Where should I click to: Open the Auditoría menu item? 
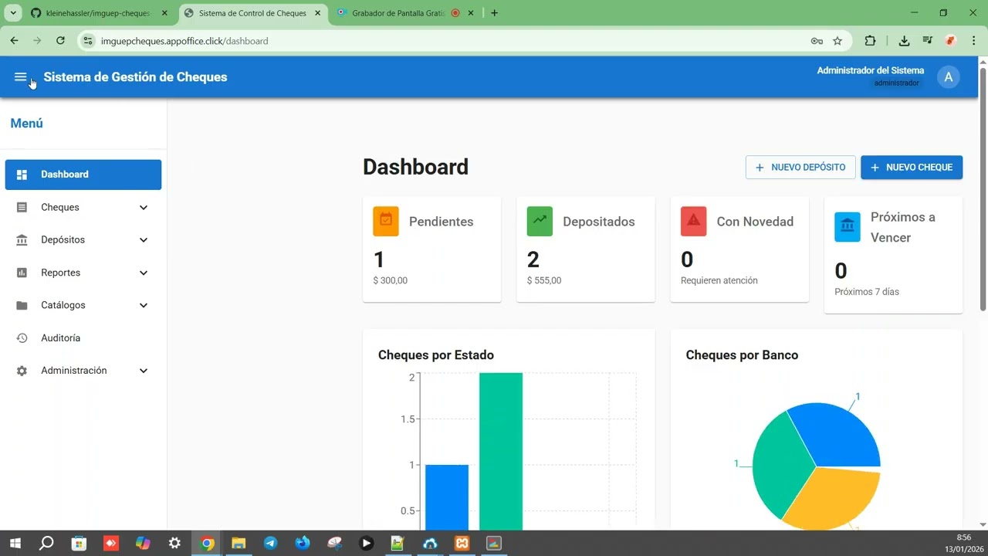pos(83,338)
